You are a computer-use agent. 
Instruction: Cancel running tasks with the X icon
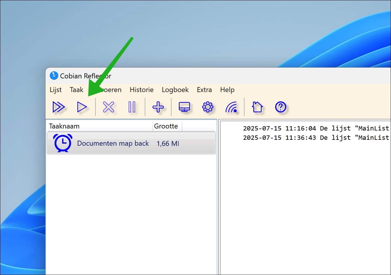click(108, 107)
